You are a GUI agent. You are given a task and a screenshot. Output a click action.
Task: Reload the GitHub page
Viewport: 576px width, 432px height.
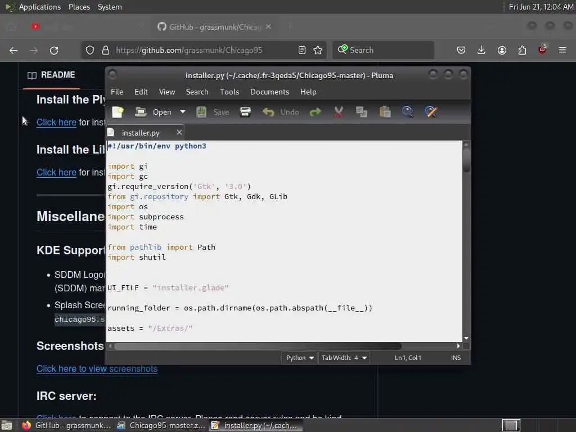click(x=54, y=50)
